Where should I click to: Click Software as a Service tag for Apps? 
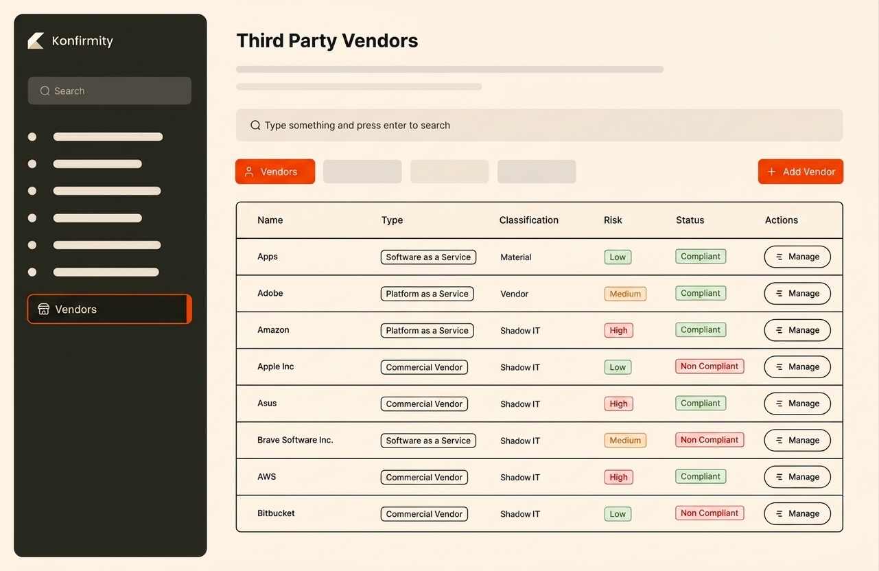[x=428, y=257]
